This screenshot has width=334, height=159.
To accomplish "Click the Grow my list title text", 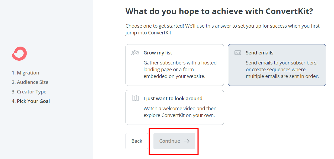I will (x=158, y=53).
